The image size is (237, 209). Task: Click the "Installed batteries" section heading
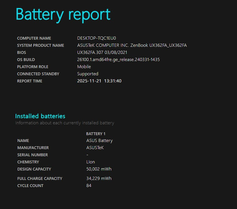pos(40,116)
